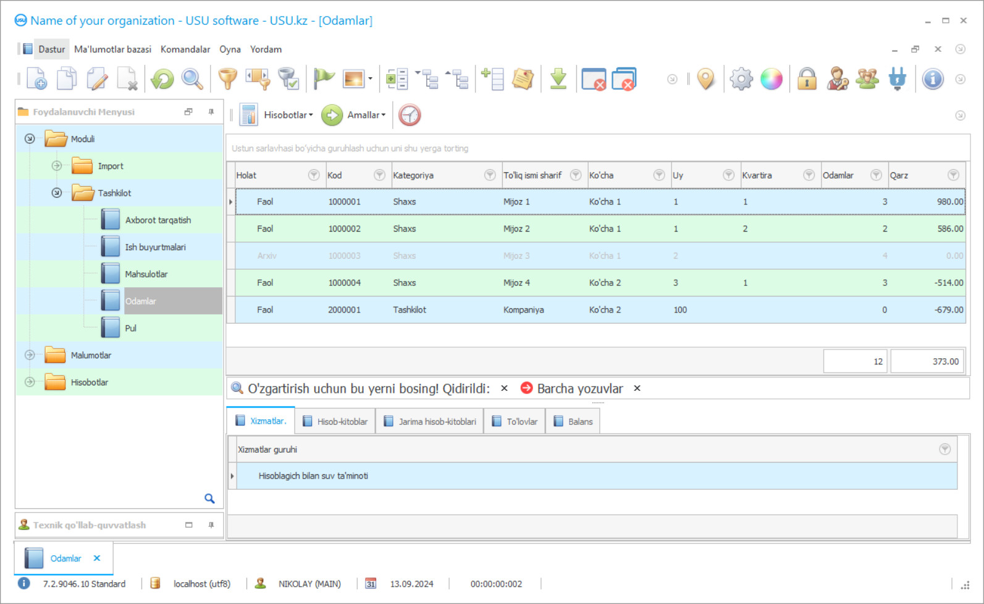Click the location map pin icon
This screenshot has width=984, height=604.
pos(705,79)
